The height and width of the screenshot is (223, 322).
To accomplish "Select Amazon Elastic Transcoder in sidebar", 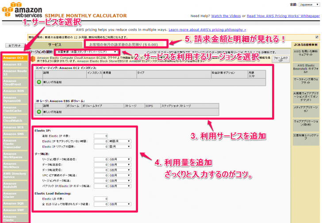I will (15, 144).
